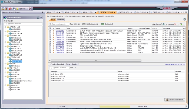Click the Network Elements computers icon

click(x=5, y=17)
